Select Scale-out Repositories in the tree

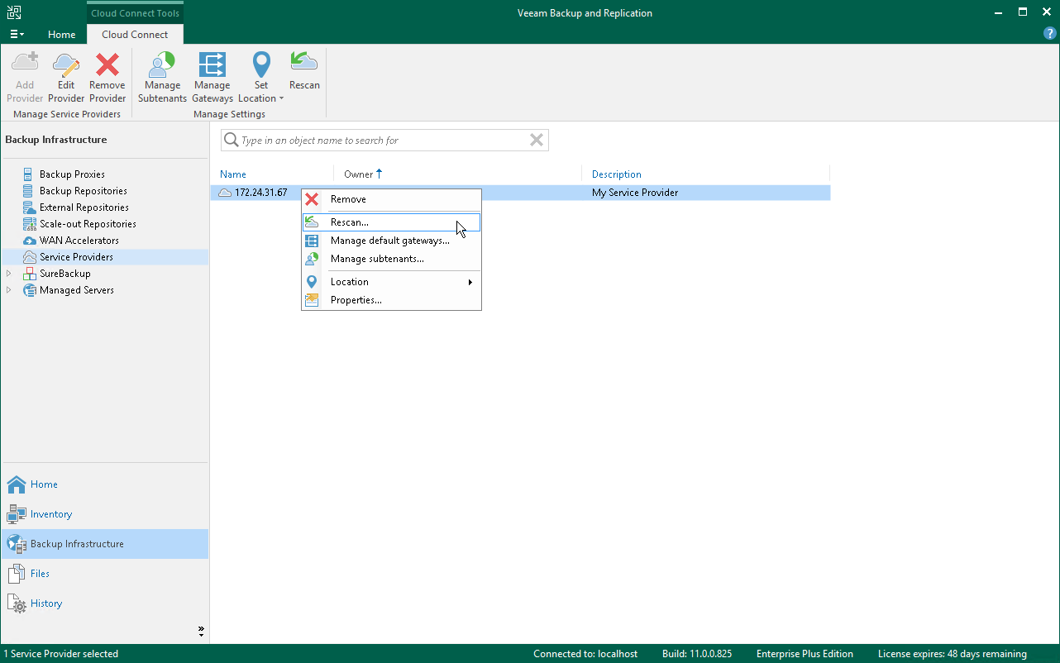pyautogui.click(x=88, y=224)
